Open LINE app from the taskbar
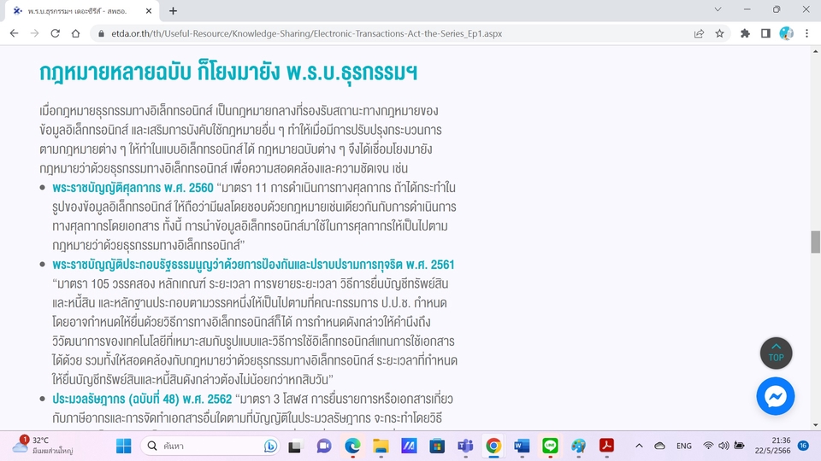 pos(550,446)
